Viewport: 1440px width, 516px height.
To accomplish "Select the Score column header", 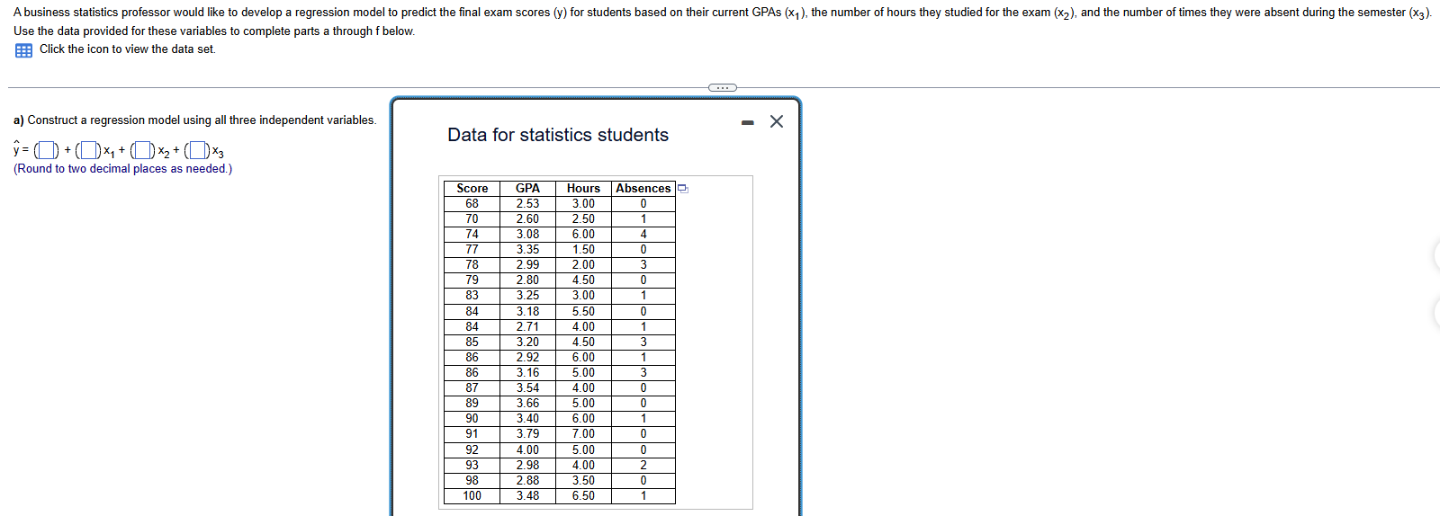I will point(472,188).
